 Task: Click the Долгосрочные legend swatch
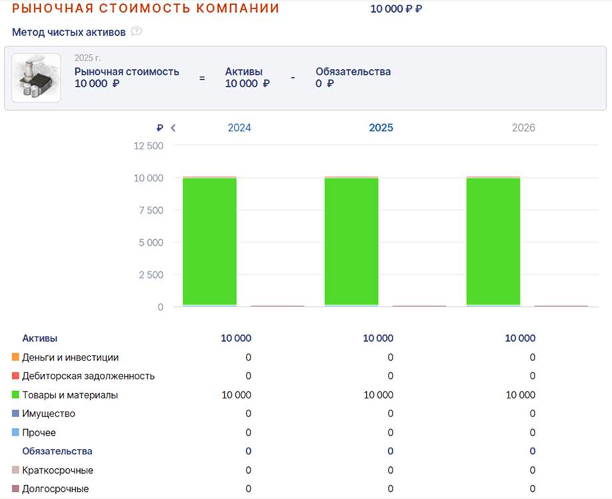[15, 488]
